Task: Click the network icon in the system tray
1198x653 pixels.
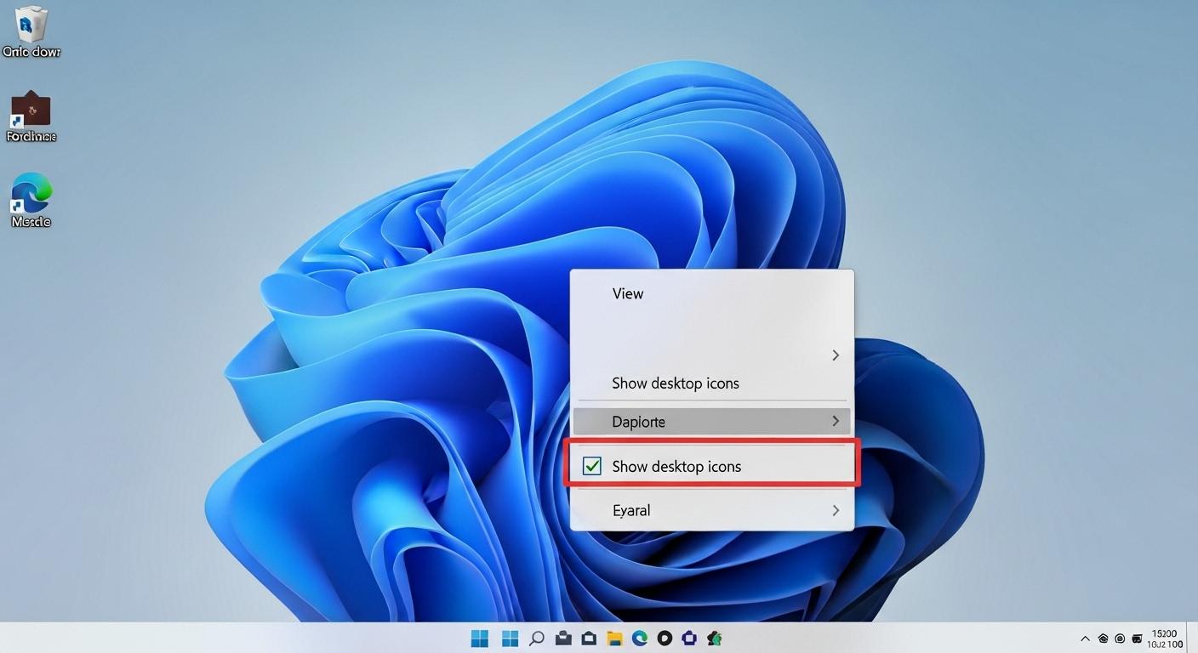Action: pos(1102,638)
